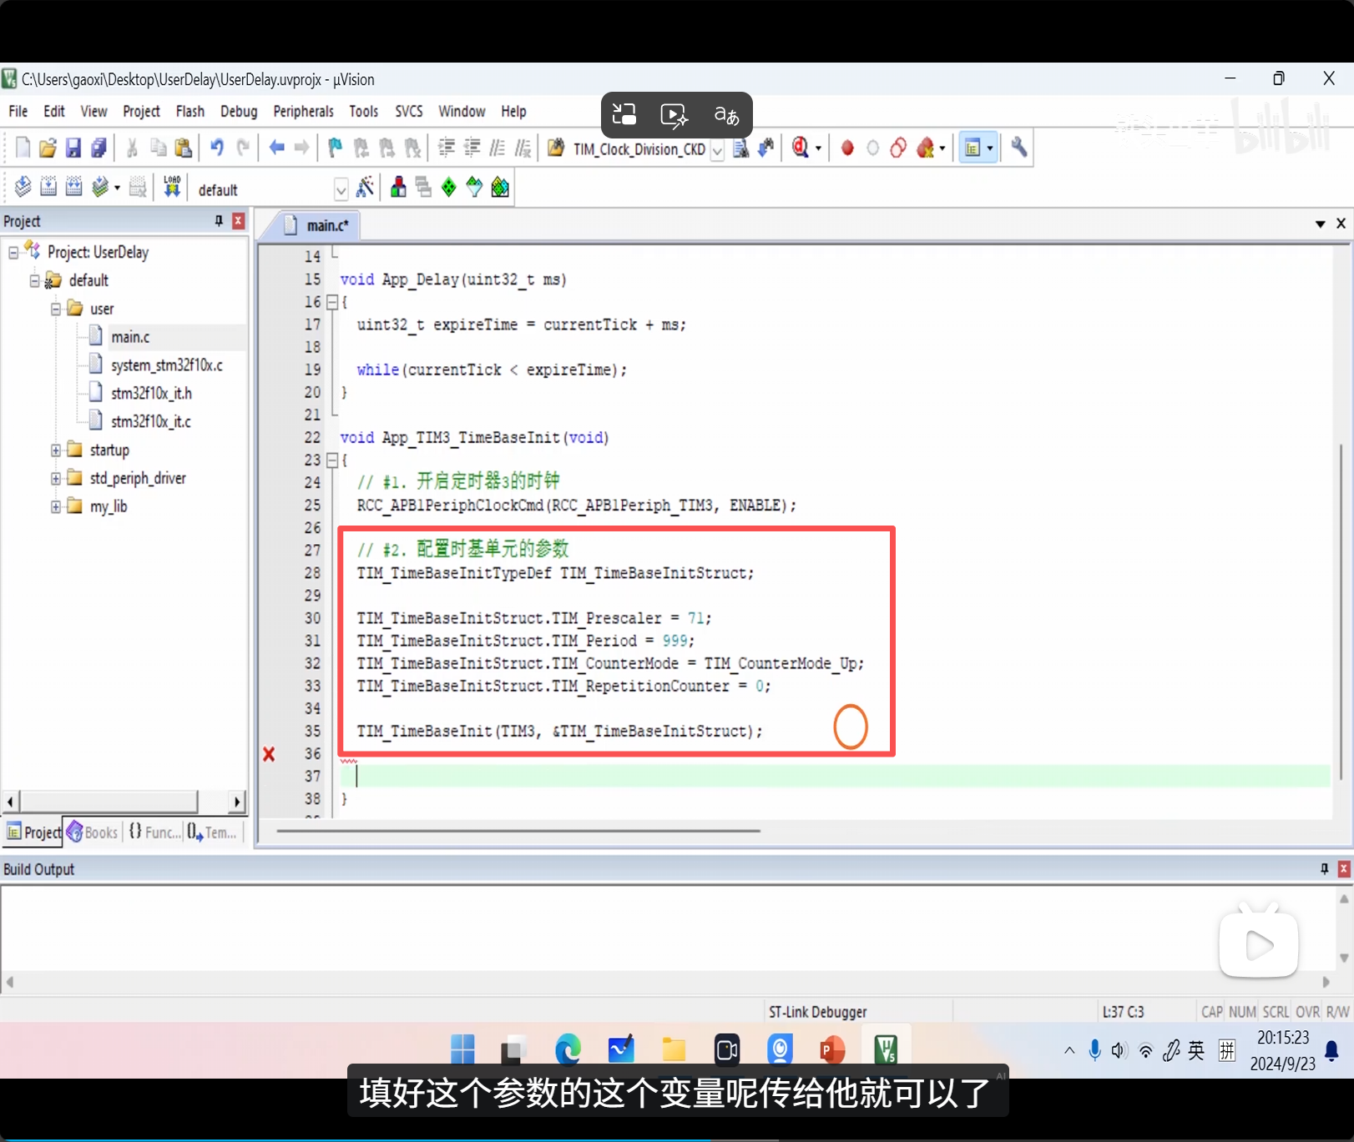Open PowerPoint from the taskbar
This screenshot has width=1354, height=1142.
(832, 1049)
